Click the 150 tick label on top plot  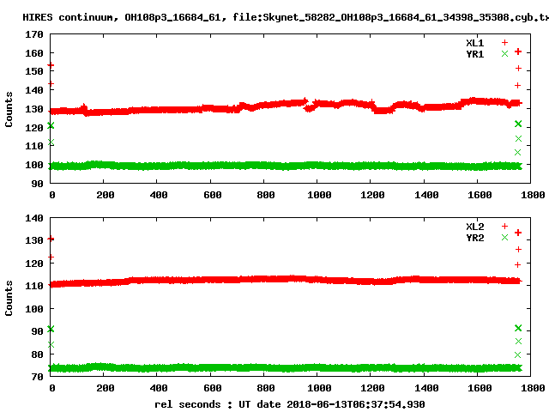tap(34, 71)
